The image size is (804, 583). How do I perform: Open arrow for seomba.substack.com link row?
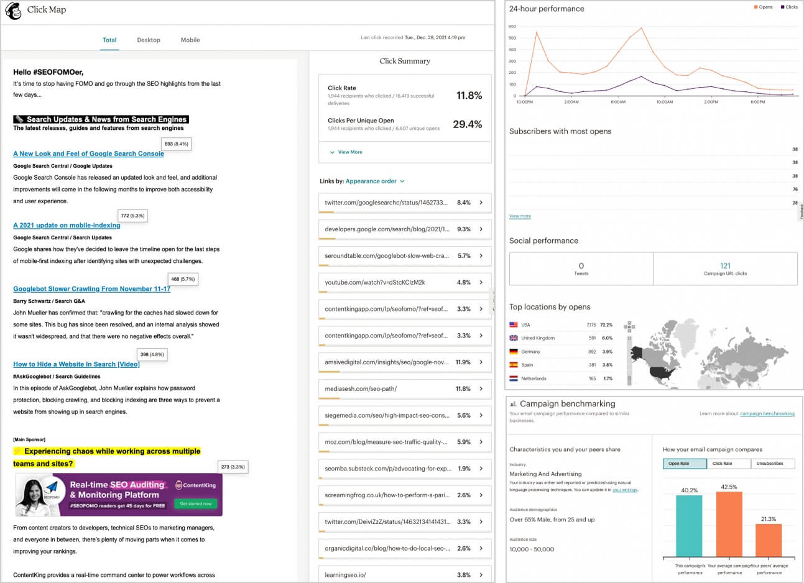(x=481, y=469)
